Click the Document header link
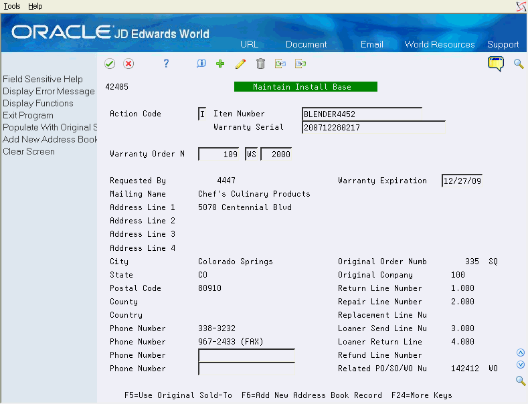This screenshot has width=528, height=404. (x=306, y=44)
